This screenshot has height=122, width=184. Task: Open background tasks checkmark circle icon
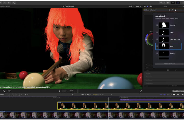[14, 3]
